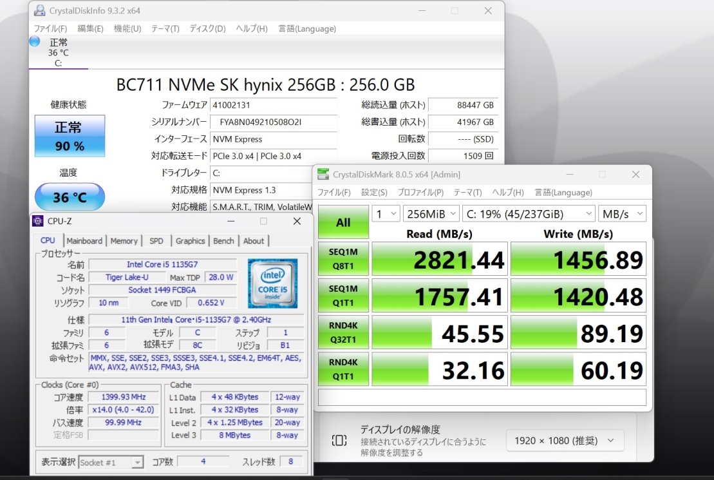Click the total host writes value 41967 GB
Image resolution: width=714 pixels, height=480 pixels.
click(x=463, y=122)
